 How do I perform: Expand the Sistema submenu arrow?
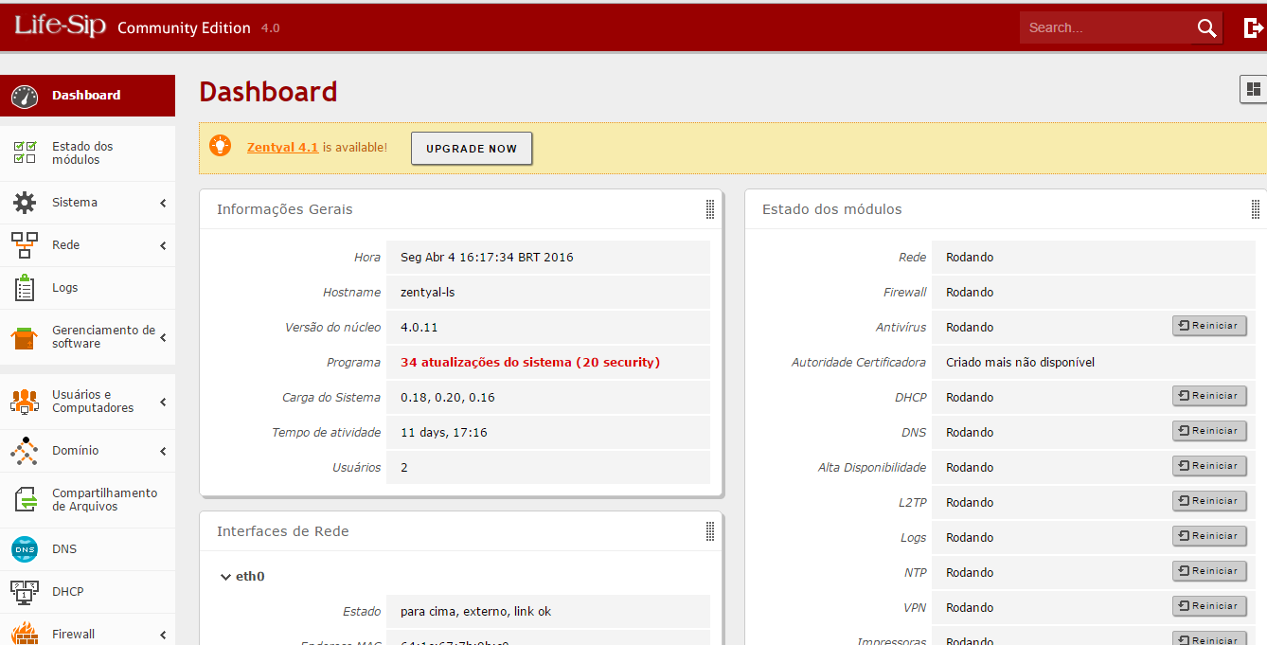click(x=163, y=204)
